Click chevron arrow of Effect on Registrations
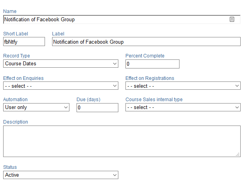Viewport: 245px width, 183px height. [237, 86]
